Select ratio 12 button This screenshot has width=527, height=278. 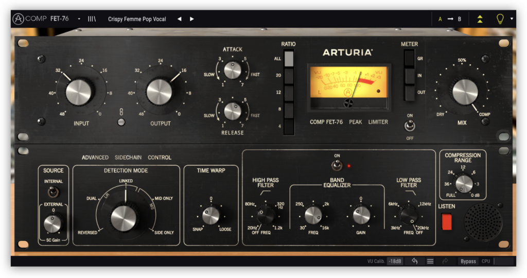click(289, 93)
